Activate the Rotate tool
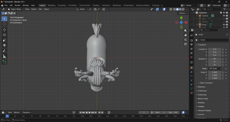The width and height of the screenshot is (230, 122). (x=4, y=35)
